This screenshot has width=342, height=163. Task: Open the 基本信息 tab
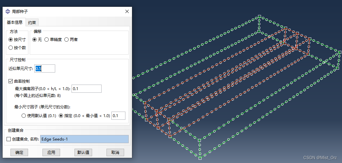[15, 22]
